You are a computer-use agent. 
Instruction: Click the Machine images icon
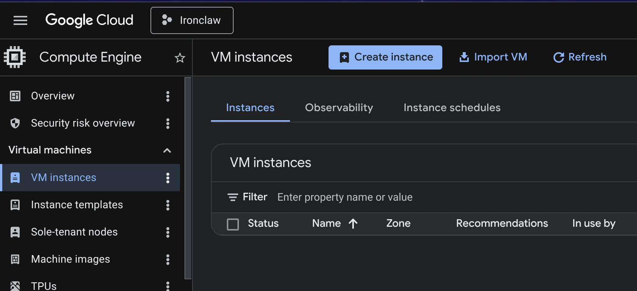click(15, 259)
